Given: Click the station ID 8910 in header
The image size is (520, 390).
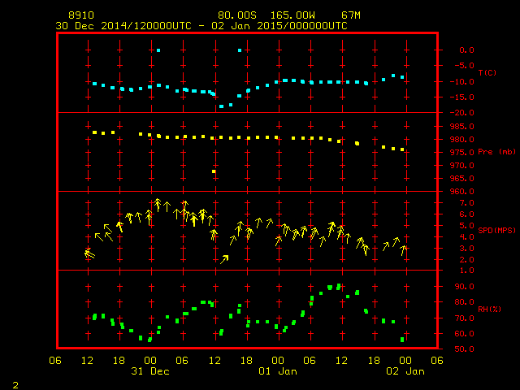Looking at the screenshot, I should (83, 15).
